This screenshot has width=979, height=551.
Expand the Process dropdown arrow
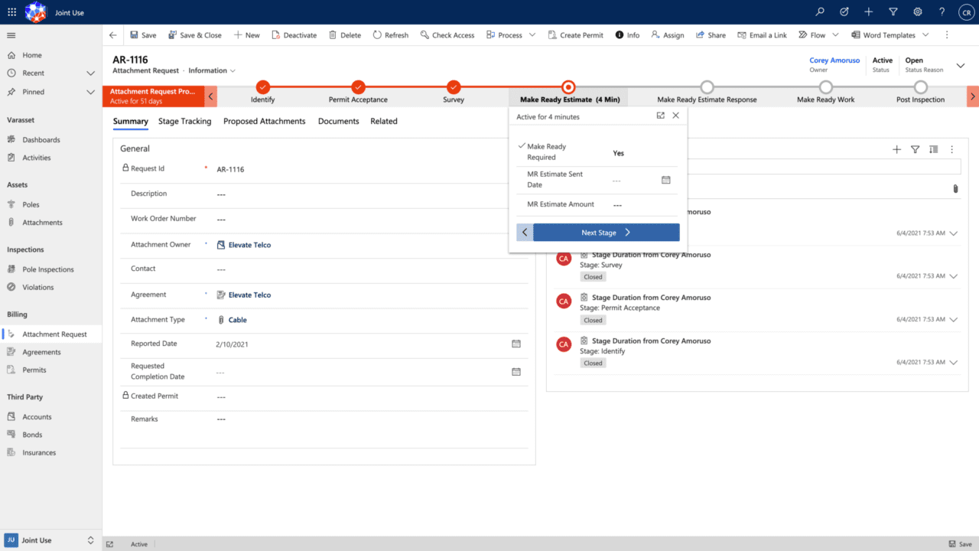(x=532, y=35)
